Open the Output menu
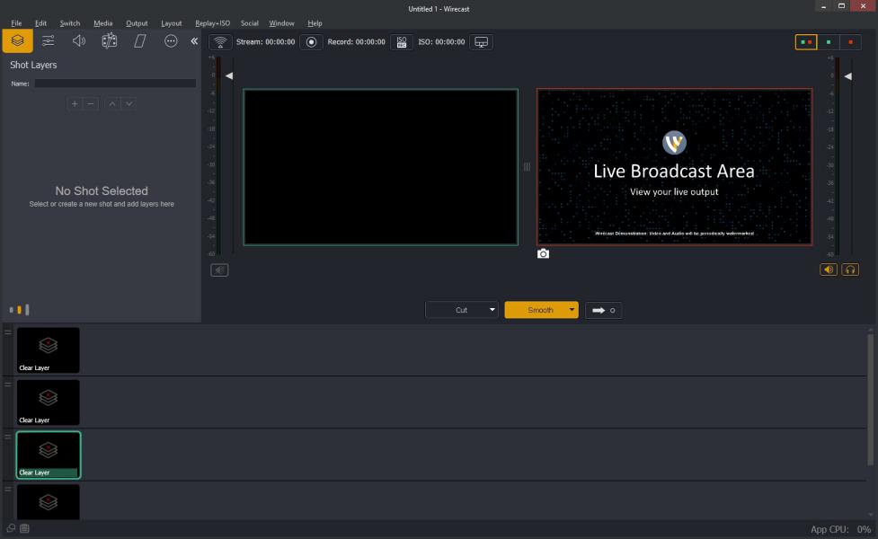The height and width of the screenshot is (539, 878). (137, 23)
